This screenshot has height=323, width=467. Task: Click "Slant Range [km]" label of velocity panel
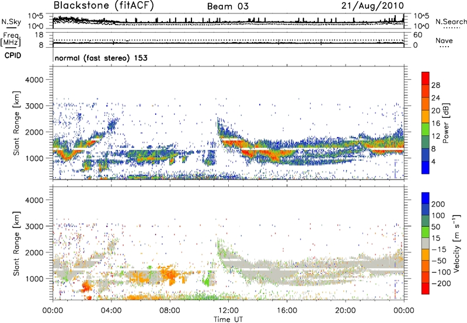[16, 244]
